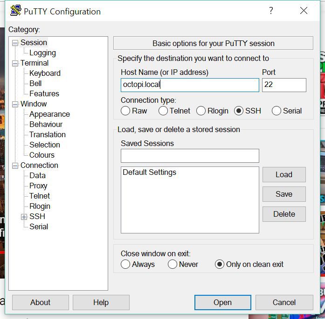Open the SSH category in tree
The image size is (325, 319).
[x=37, y=216]
